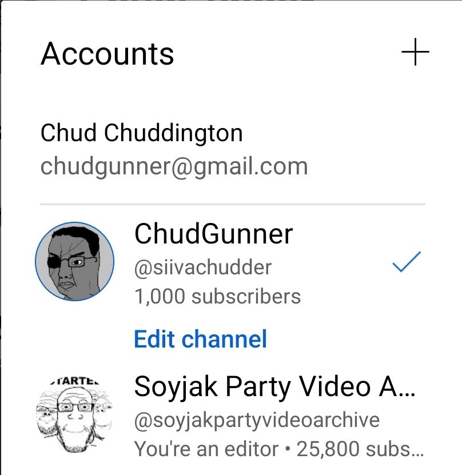Click the divider line under the email
This screenshot has width=462, height=475.
(x=233, y=204)
